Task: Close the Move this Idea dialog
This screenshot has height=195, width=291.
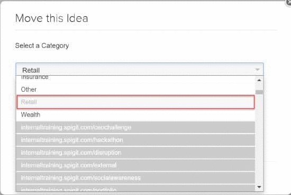Action: (x=288, y=2)
